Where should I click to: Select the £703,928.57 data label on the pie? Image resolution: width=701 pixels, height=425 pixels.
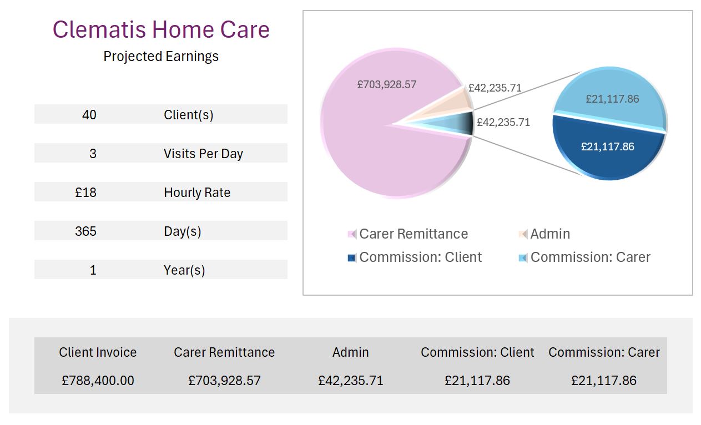[x=387, y=85]
